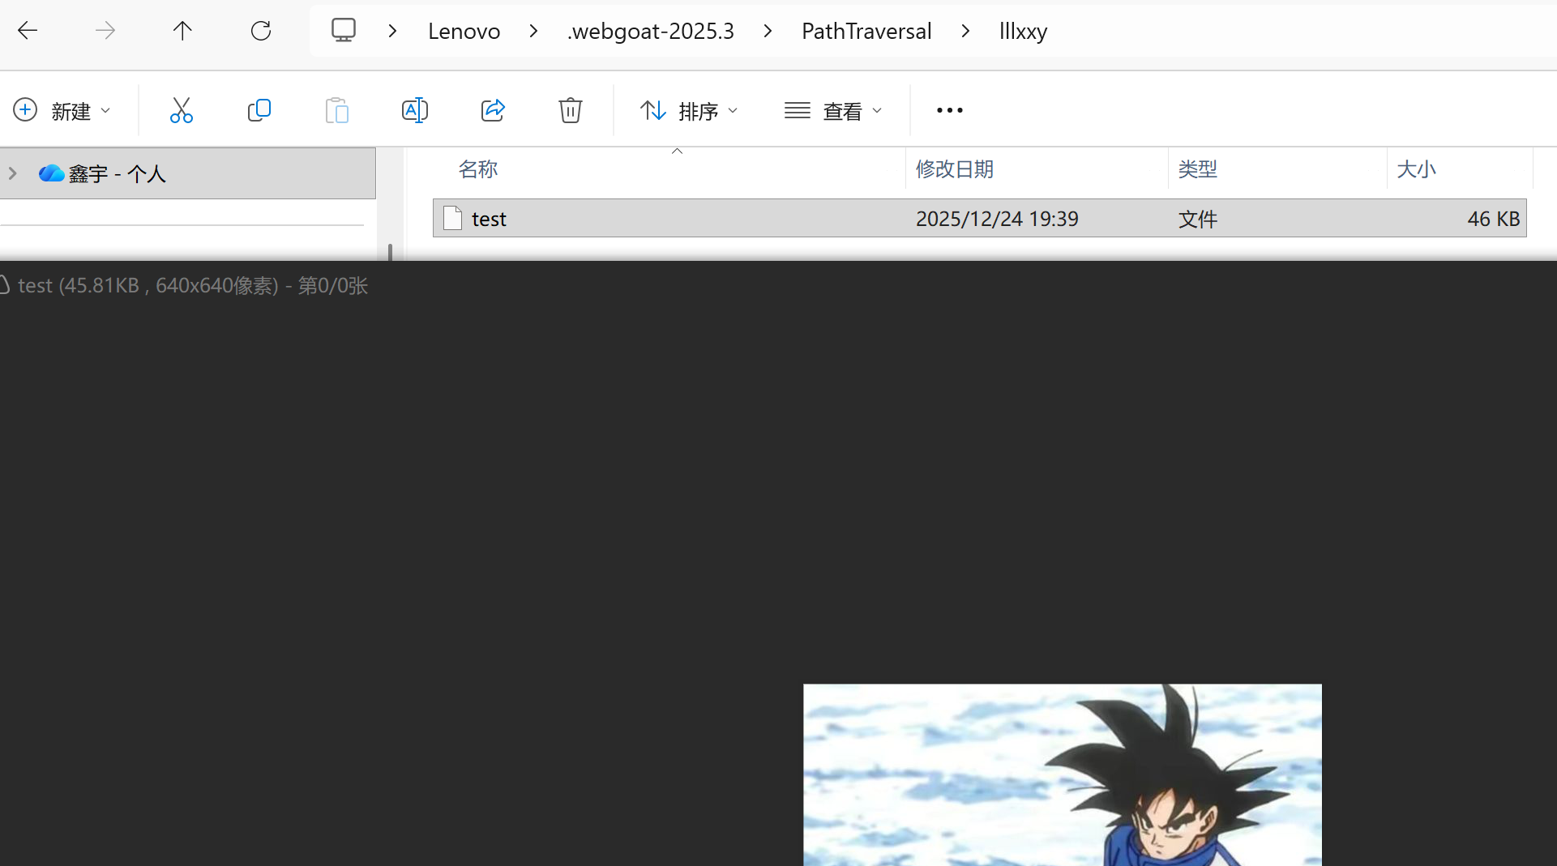
Task: Go to Lenovo folder in breadcrumb
Action: click(x=464, y=31)
